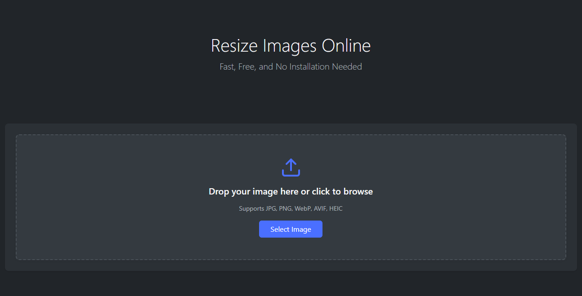The image size is (582, 296).
Task: Click the 'Drop your image here' text
Action: pos(291,192)
